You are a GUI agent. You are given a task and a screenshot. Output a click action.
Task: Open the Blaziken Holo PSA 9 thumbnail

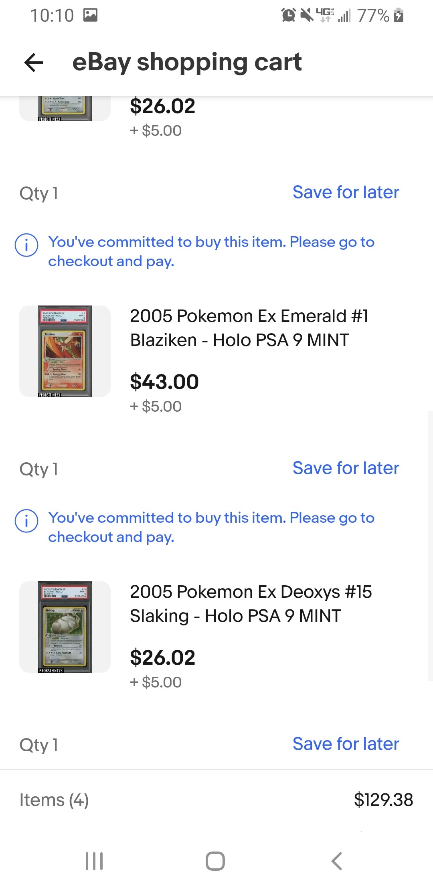point(65,351)
